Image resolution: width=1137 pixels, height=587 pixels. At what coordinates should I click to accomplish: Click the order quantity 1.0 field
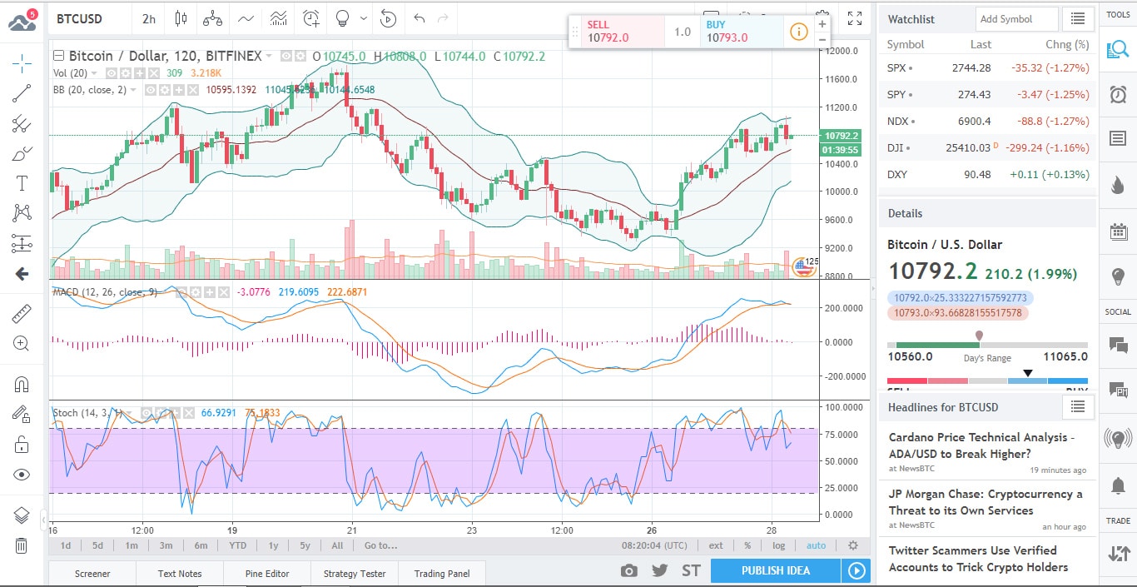[x=683, y=32]
